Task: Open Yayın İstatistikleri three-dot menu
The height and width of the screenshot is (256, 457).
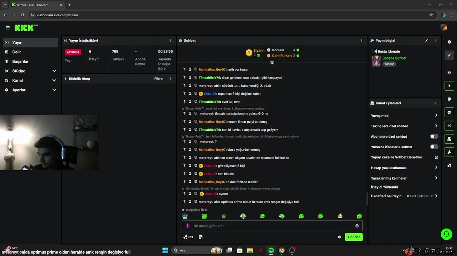Action: 170,41
